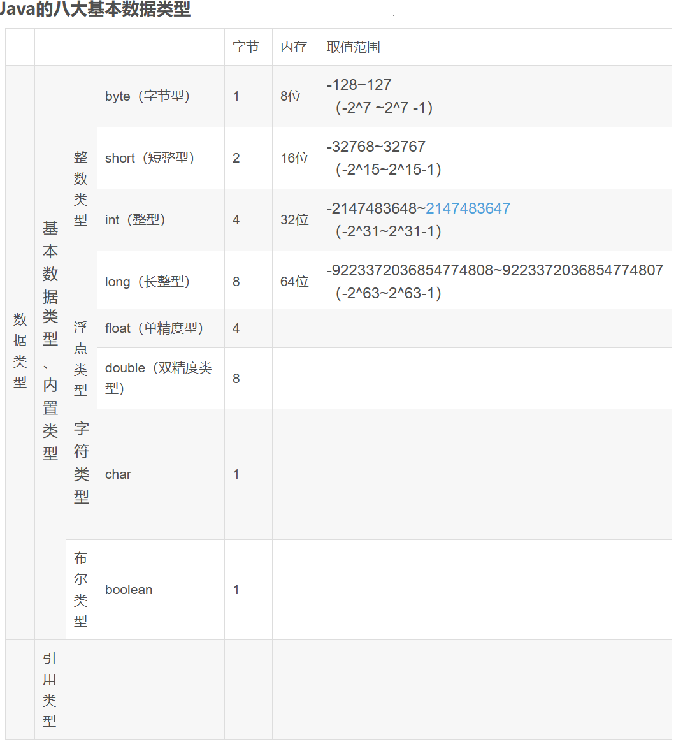
Task: Click the 布尔类型 category cell
Action: (x=81, y=590)
